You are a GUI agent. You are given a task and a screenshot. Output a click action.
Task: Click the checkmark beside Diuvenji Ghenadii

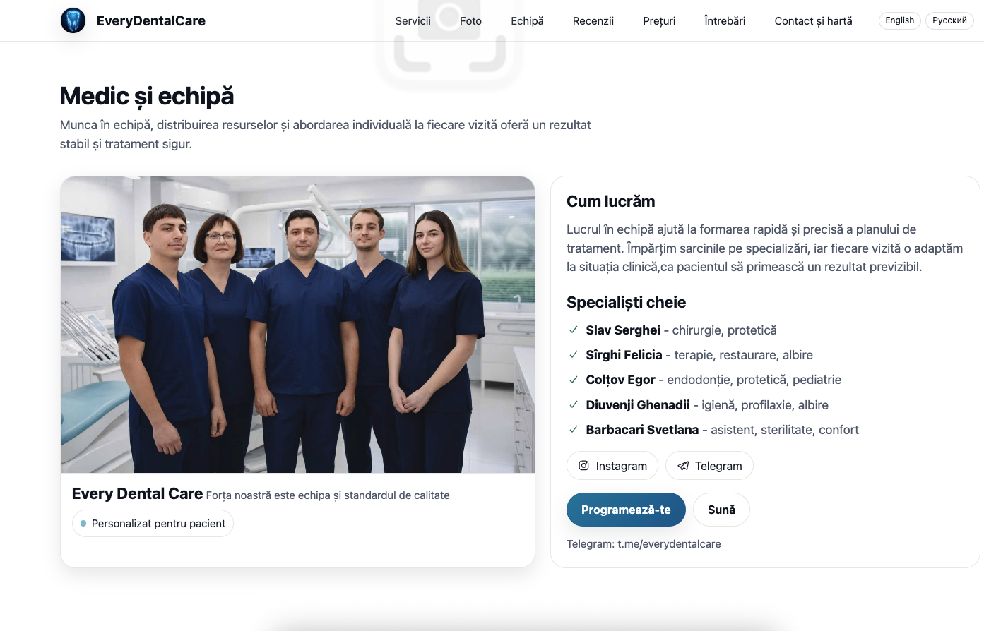574,404
